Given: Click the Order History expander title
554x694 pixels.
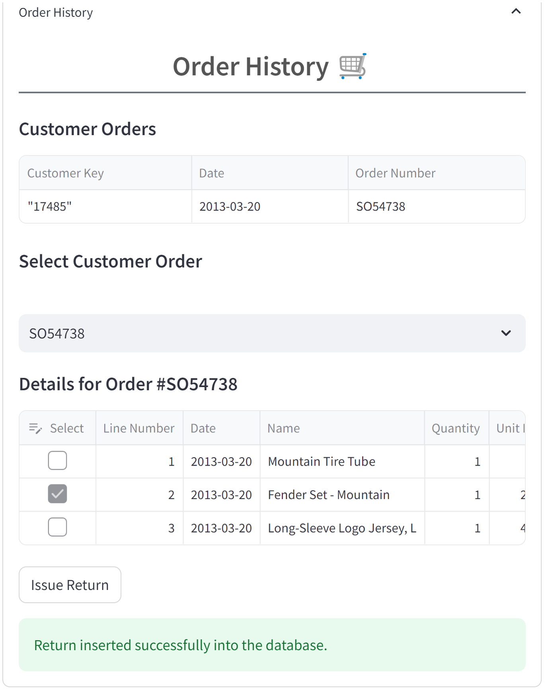Looking at the screenshot, I should point(56,13).
